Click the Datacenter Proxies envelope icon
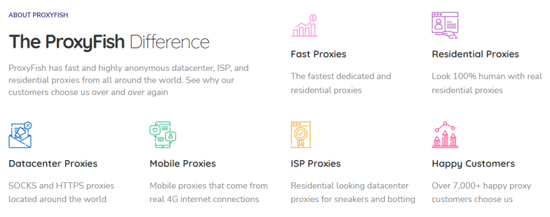Image resolution: width=550 pixels, height=217 pixels. point(20,135)
